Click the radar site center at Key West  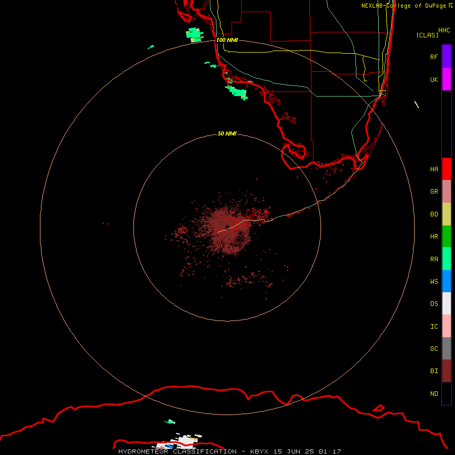(x=227, y=226)
